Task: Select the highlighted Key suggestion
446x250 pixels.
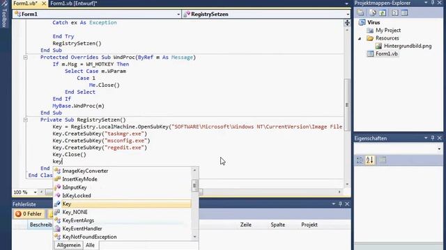Action: pos(123,203)
